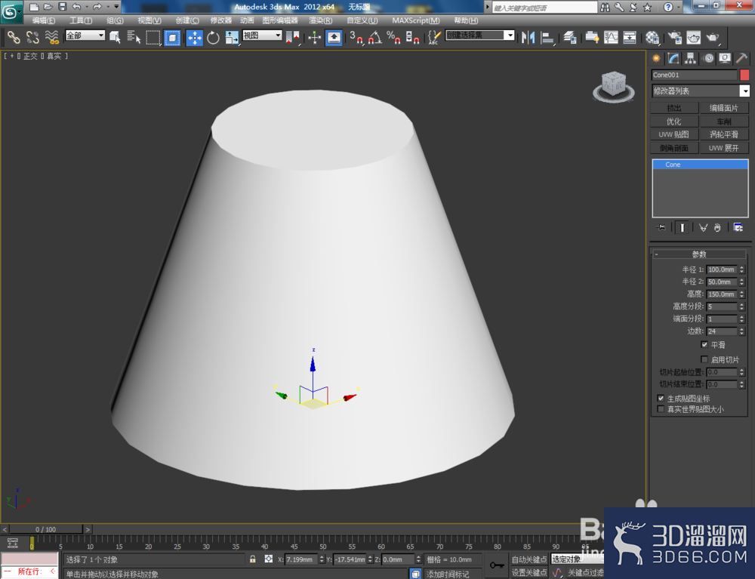This screenshot has width=755, height=579.
Task: Click the 高度分段 spinner arrows
Action: tap(741, 306)
